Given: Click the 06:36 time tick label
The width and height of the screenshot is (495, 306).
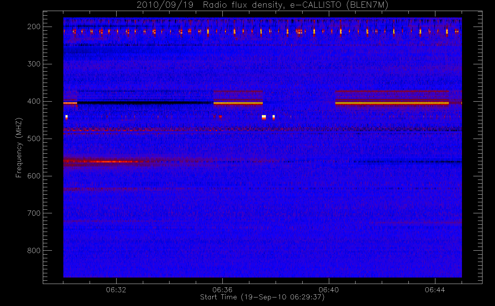Looking at the screenshot, I should pos(222,290).
